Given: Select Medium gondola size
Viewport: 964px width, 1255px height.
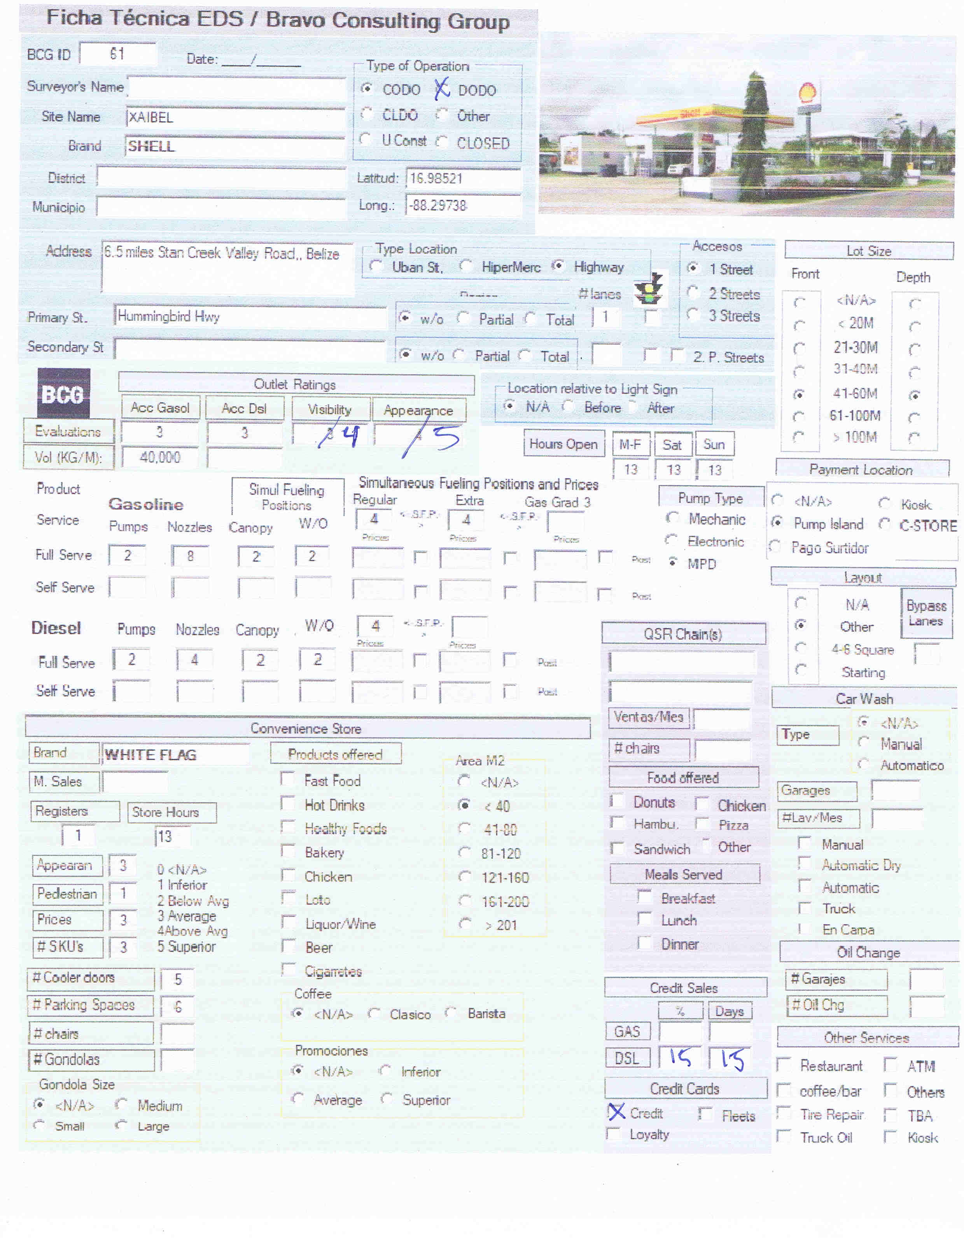Looking at the screenshot, I should point(121,1104).
